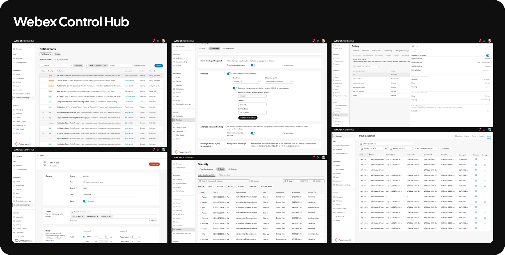The height and width of the screenshot is (255, 505).
Task: Toggle the enterprise content delivery network switch
Action: click(235, 88)
